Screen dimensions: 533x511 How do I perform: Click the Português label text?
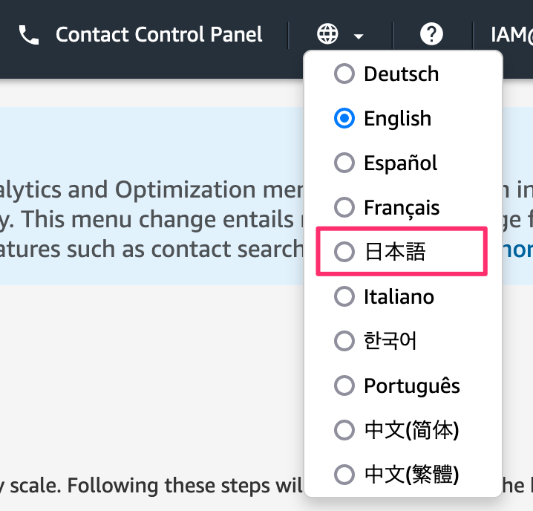click(x=412, y=386)
